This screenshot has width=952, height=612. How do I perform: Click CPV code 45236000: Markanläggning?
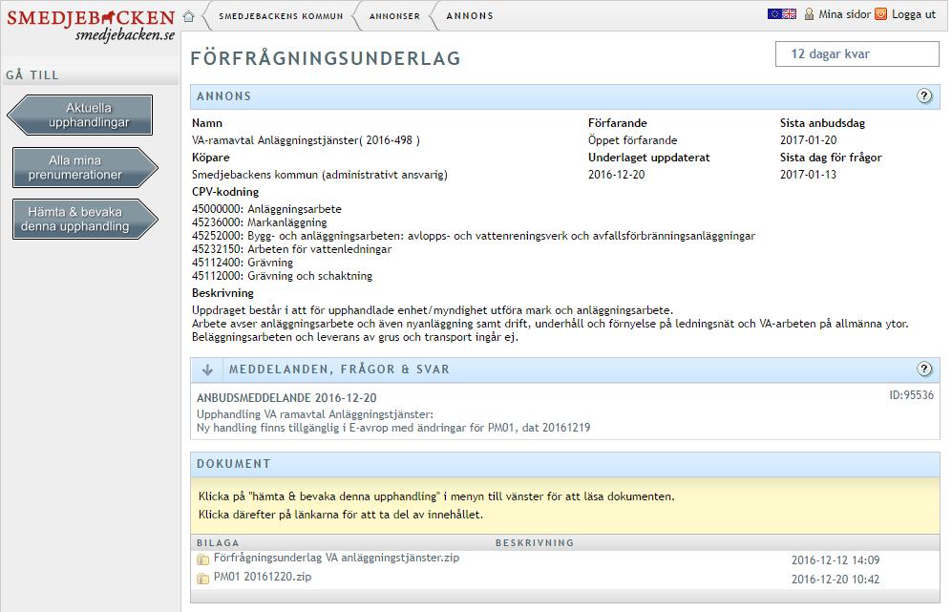point(260,222)
